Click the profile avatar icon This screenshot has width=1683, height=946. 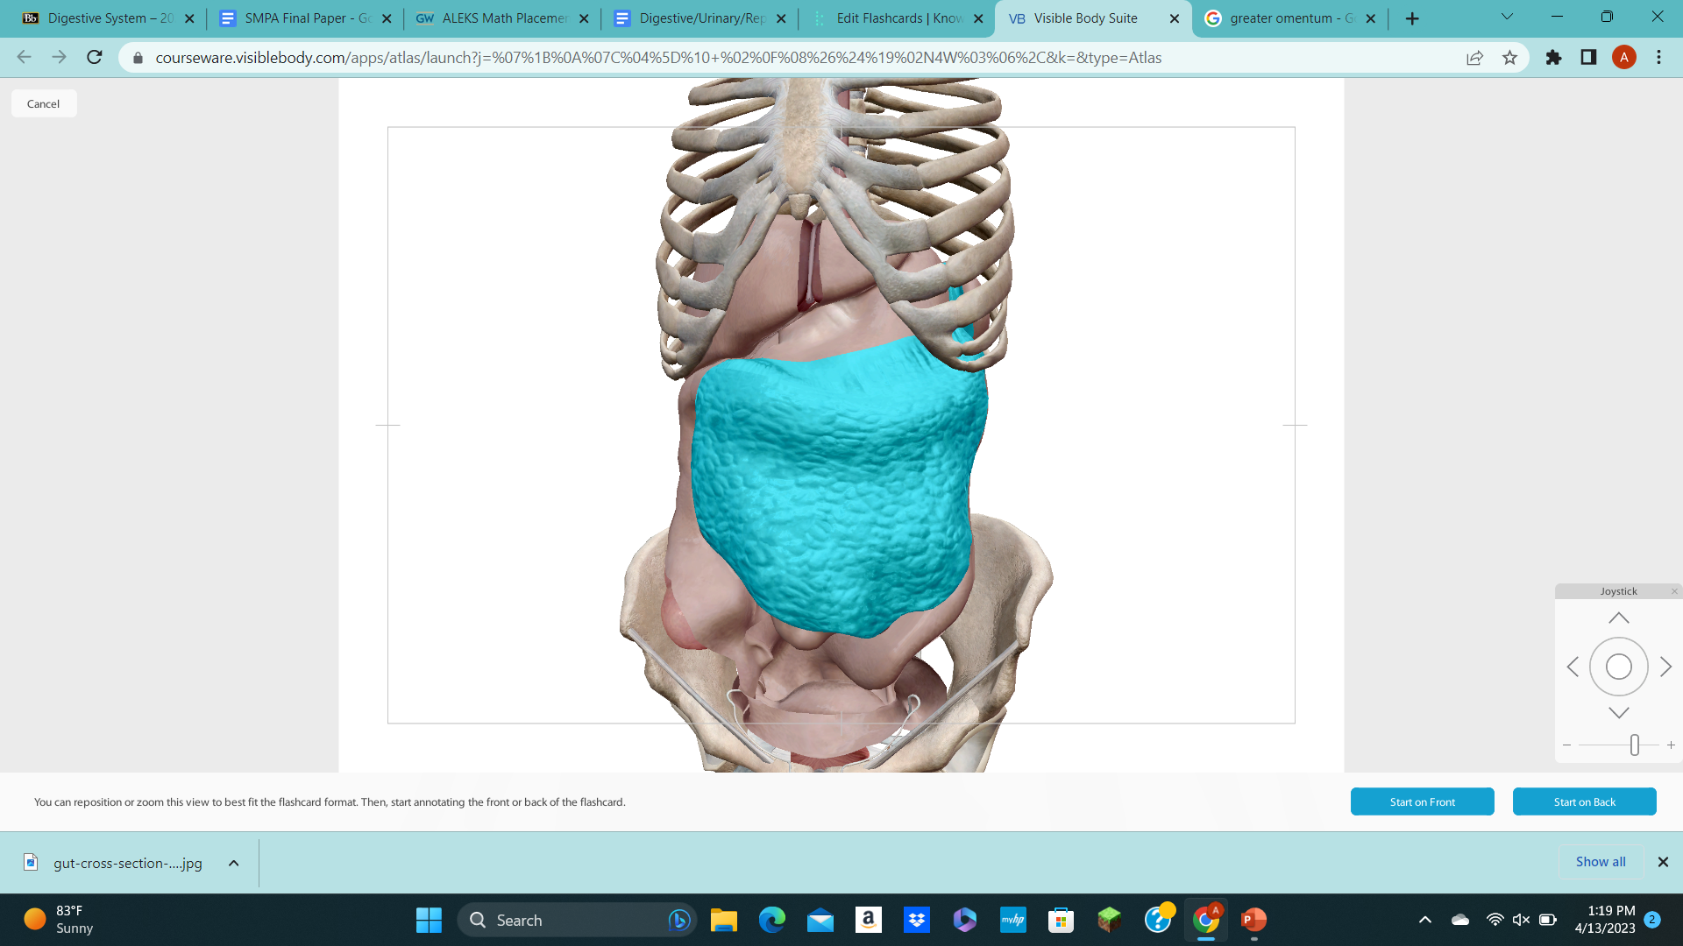pos(1625,58)
